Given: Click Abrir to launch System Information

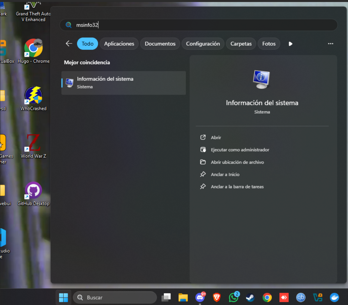Looking at the screenshot, I should coord(216,138).
